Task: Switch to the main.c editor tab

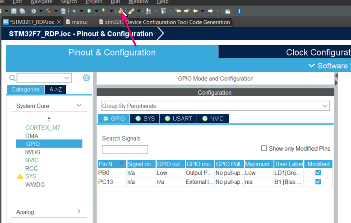Action: (77, 22)
